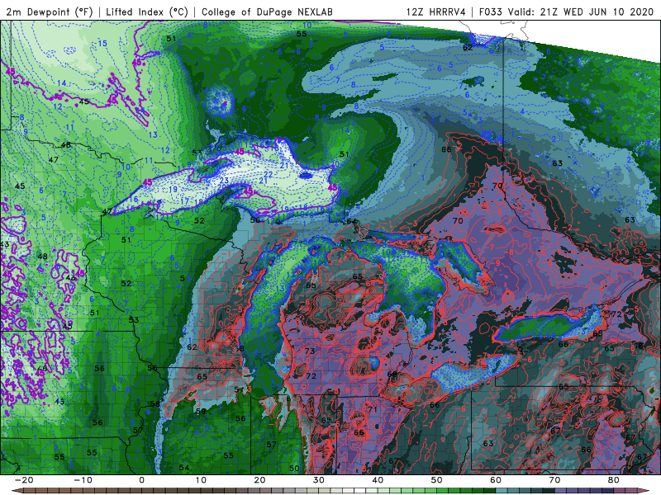Click the "20" colorbar scale label

(259, 480)
